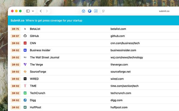This screenshot has height=111, width=179.
Task: Select the sourceforge.net URL
Action: 121,72
